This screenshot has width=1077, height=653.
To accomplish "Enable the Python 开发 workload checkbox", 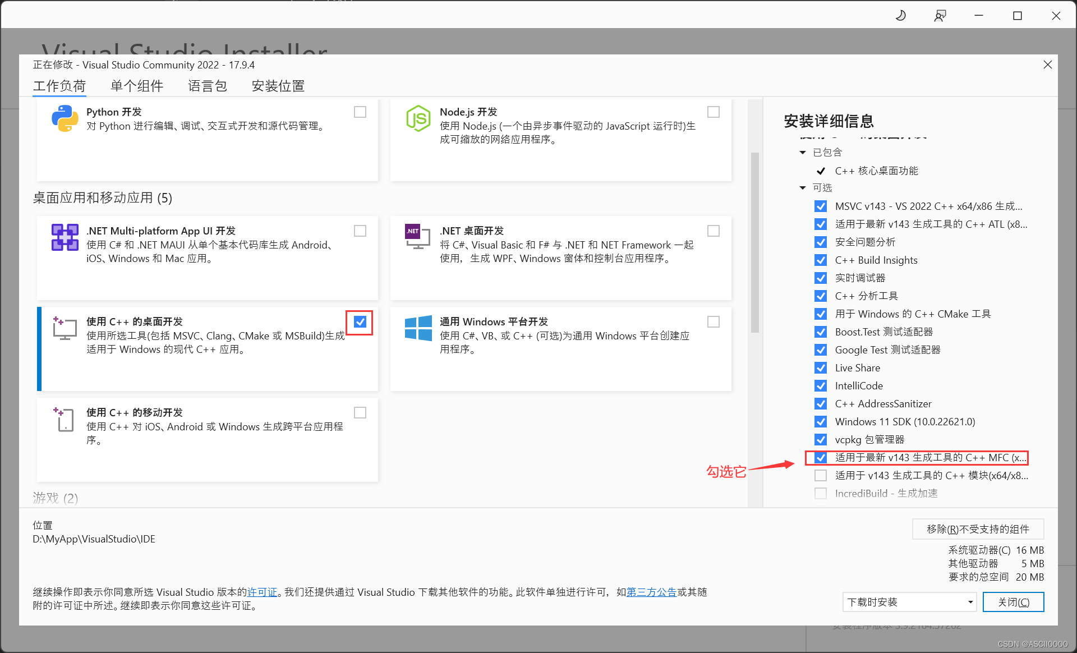I will click(360, 112).
